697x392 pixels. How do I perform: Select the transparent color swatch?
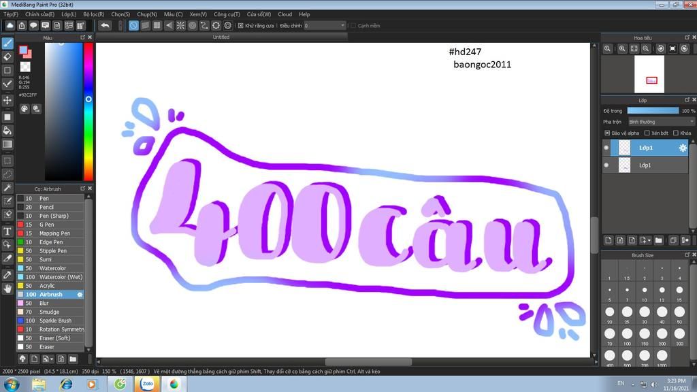[25, 67]
